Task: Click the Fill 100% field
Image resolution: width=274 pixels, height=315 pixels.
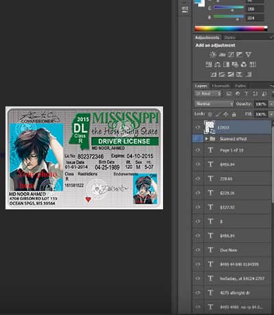Action: pos(260,114)
